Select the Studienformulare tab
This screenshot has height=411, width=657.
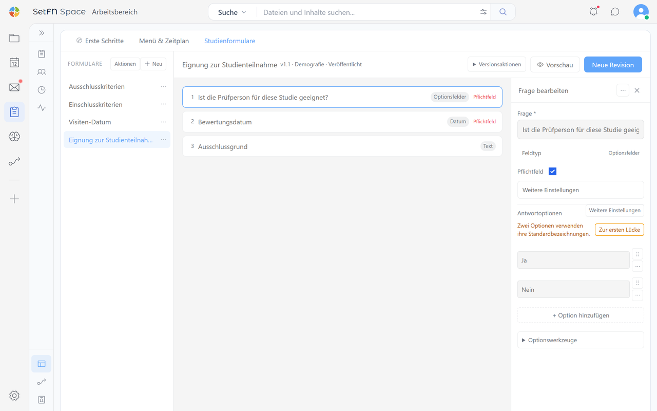point(230,41)
